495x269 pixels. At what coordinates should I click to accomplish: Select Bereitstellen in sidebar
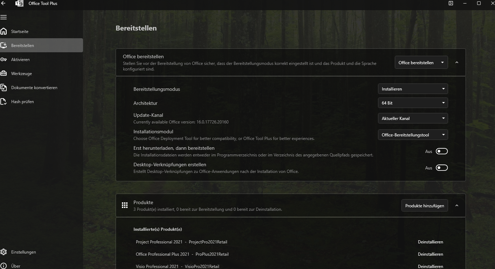[41, 46]
